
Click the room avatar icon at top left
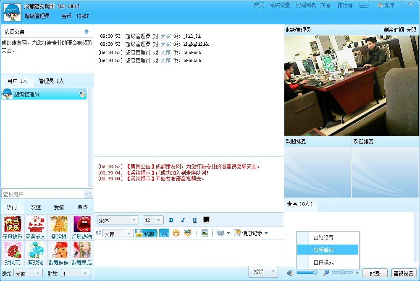(x=12, y=12)
